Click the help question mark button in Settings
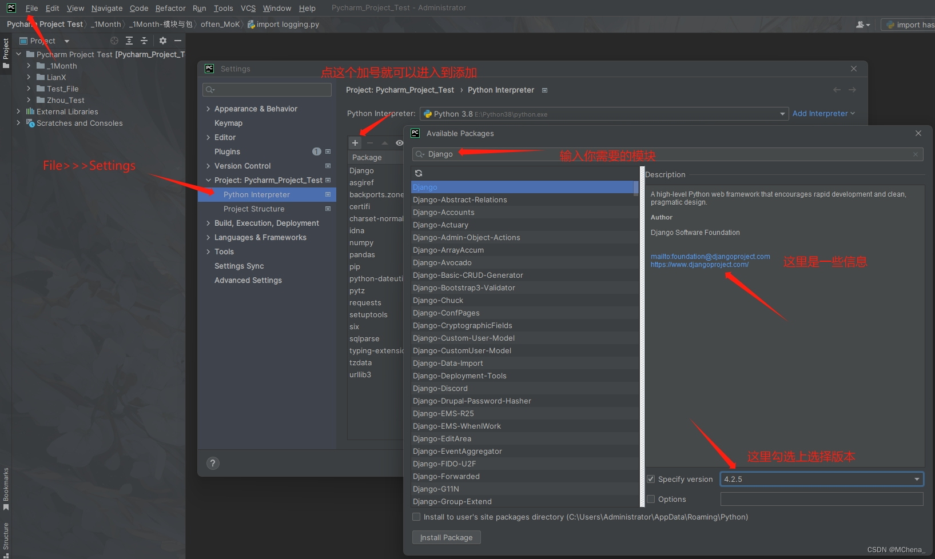 click(213, 464)
